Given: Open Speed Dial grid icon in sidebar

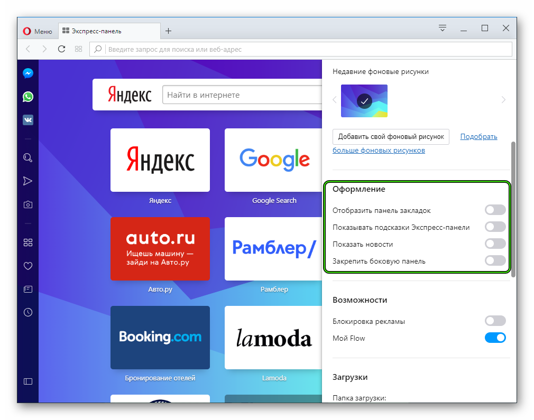Looking at the screenshot, I should coord(28,242).
